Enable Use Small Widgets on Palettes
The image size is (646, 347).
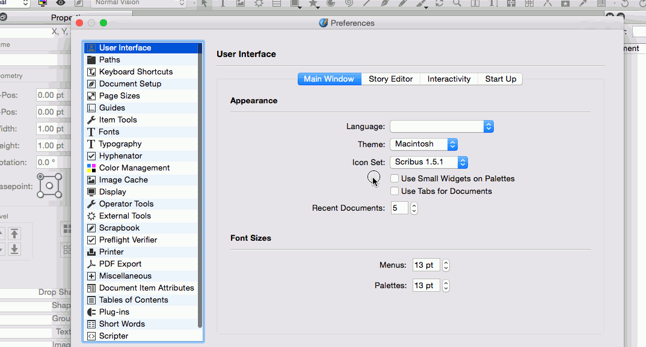point(395,178)
